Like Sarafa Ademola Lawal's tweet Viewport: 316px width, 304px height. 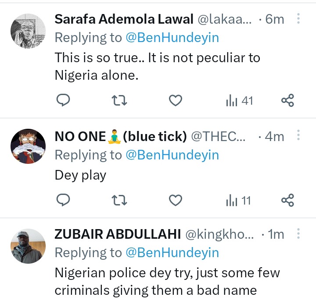176,101
